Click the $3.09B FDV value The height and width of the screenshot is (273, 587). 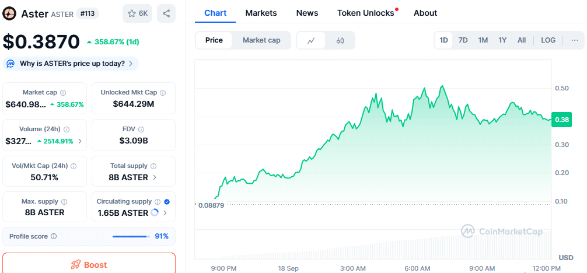(x=133, y=141)
